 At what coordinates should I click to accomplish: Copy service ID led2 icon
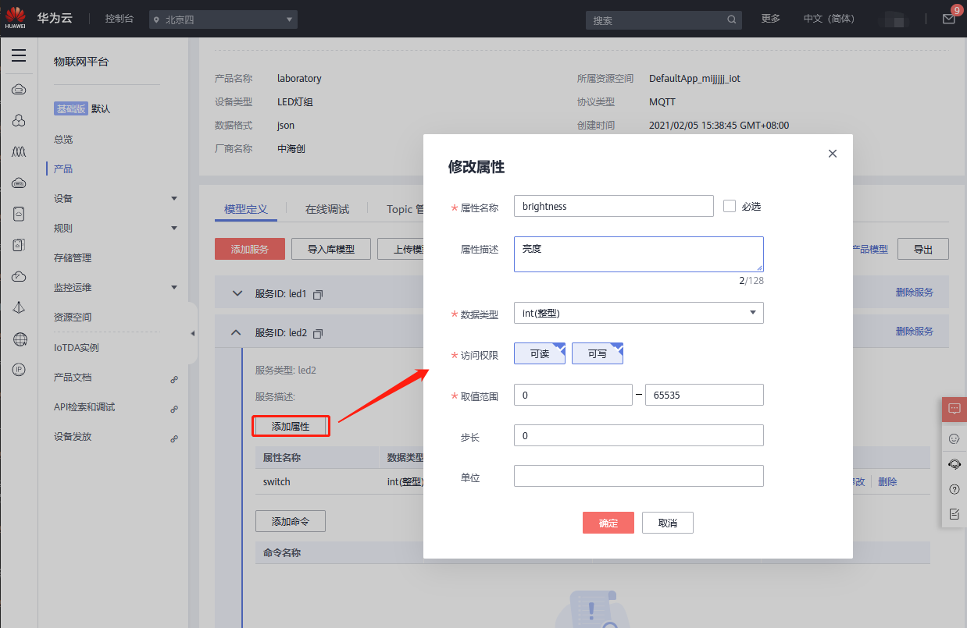[x=318, y=333]
